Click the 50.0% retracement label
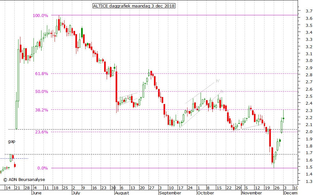This screenshot has height=195, width=313. tap(42, 92)
